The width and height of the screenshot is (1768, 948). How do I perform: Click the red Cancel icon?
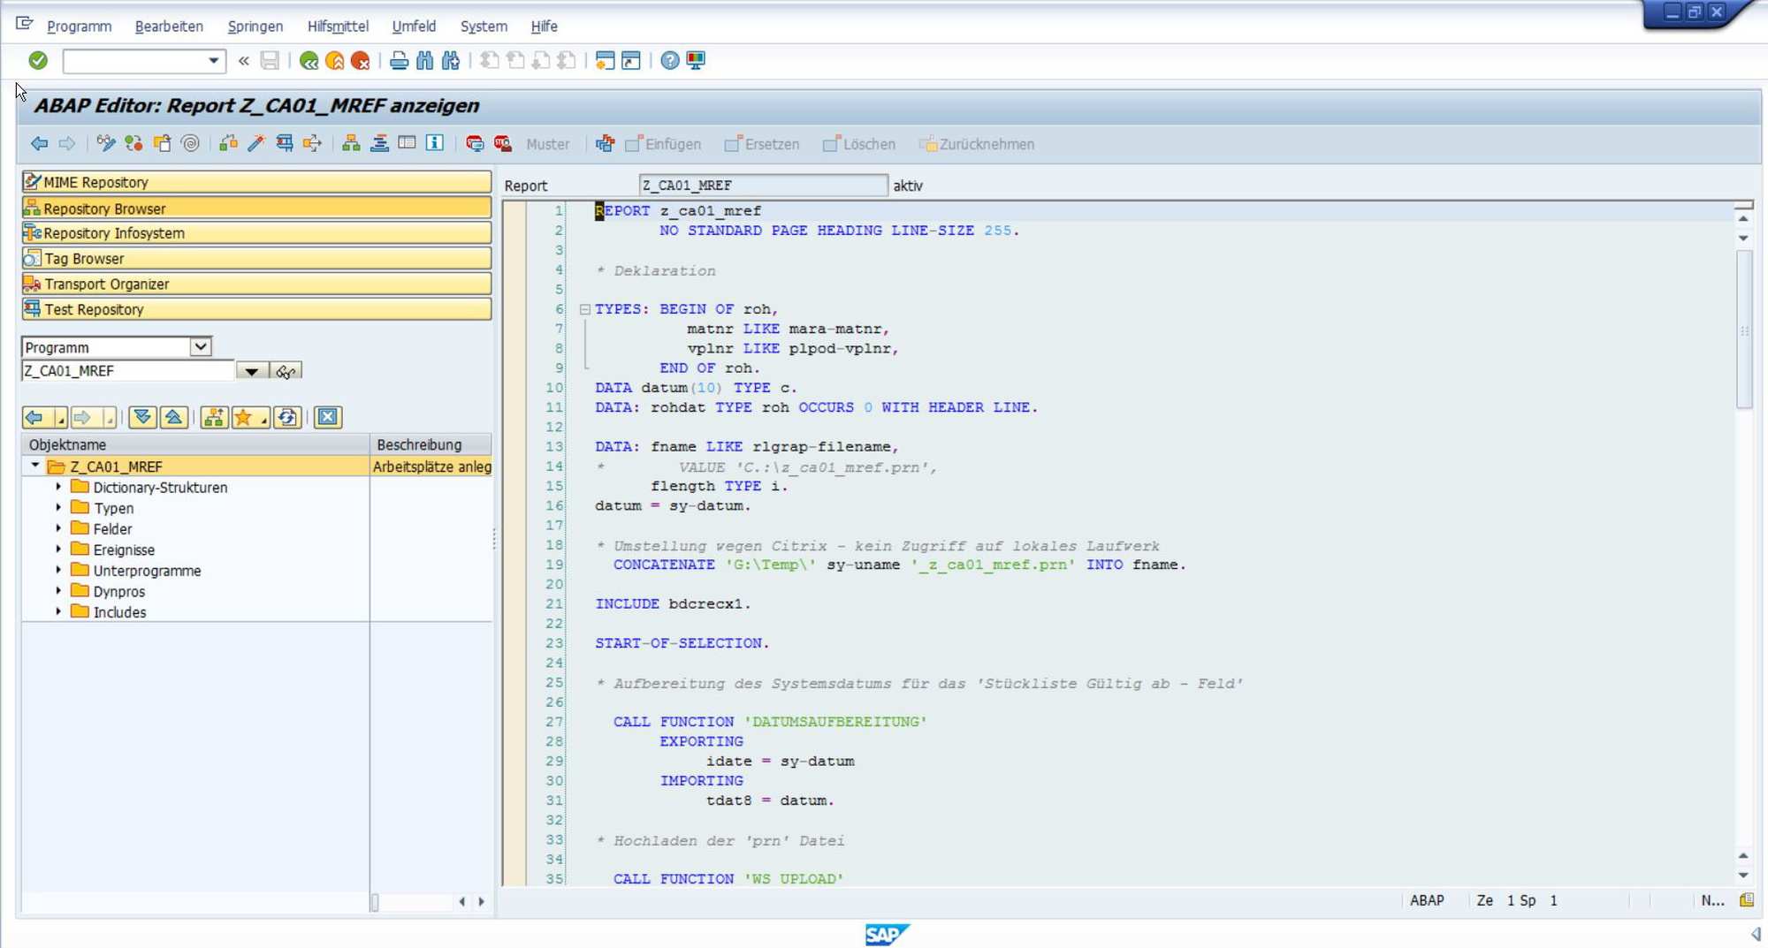[x=360, y=60]
